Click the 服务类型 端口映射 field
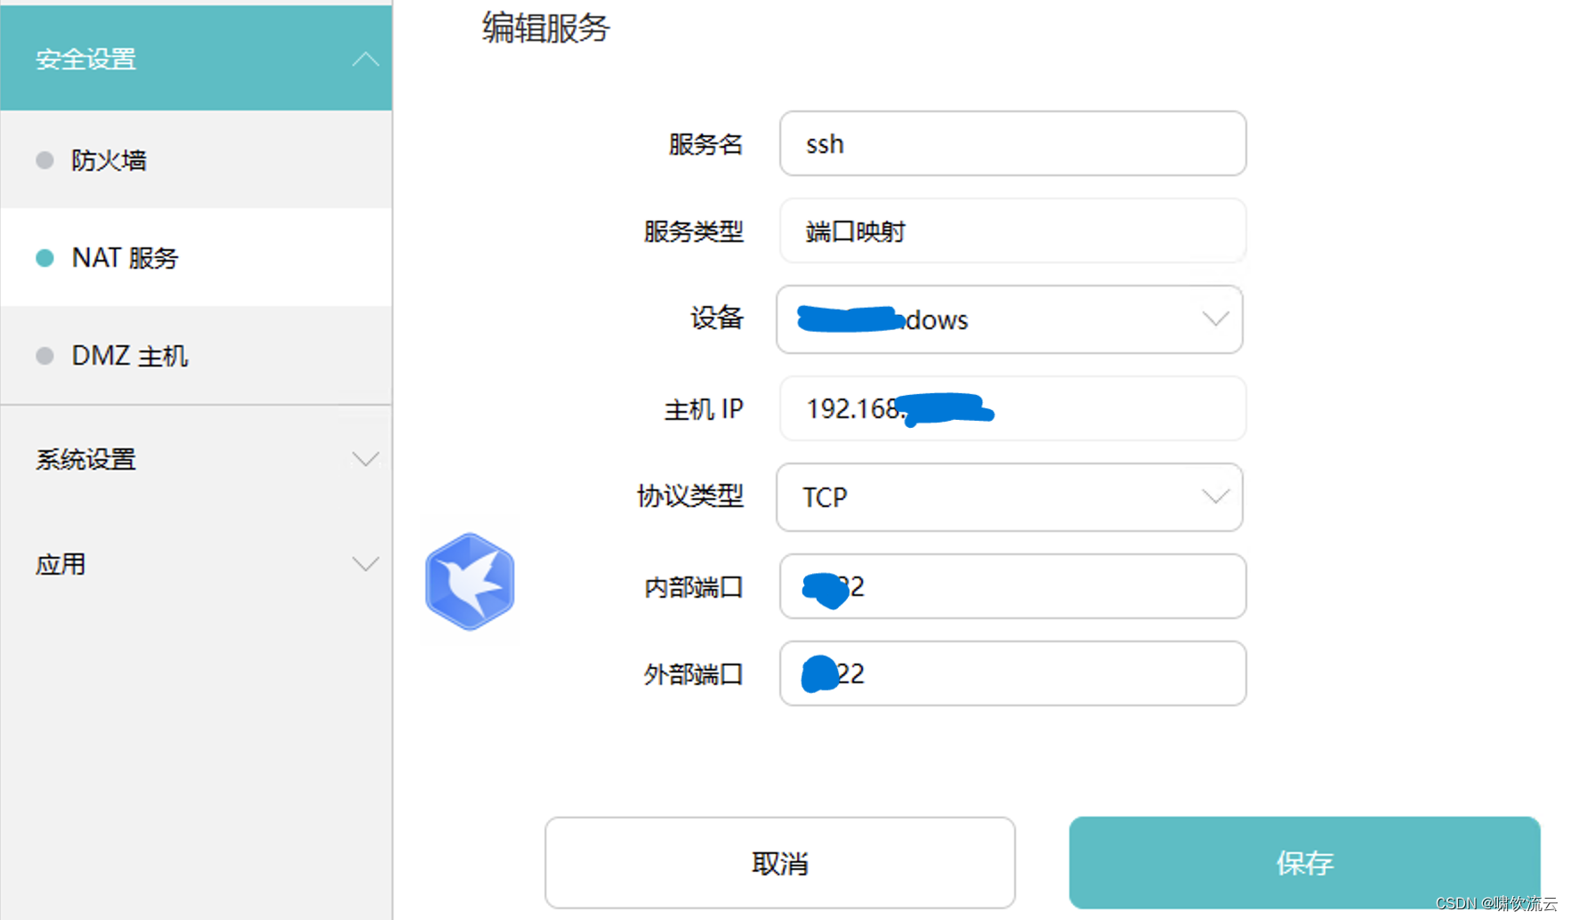Screen dimensions: 1571x920 point(1011,231)
